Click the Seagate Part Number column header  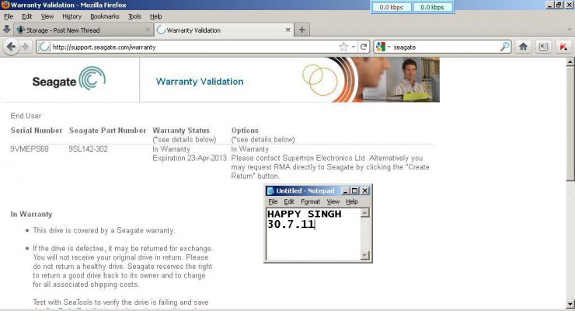coord(107,131)
